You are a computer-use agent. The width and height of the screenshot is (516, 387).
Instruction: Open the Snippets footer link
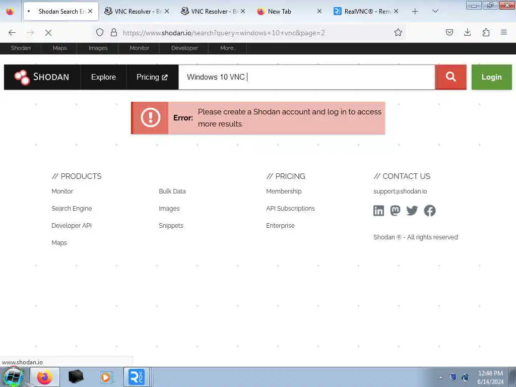coord(171,225)
